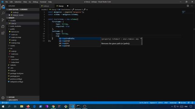
Task: Change the UTF-8 encoding setting
Action: tap(160, 103)
